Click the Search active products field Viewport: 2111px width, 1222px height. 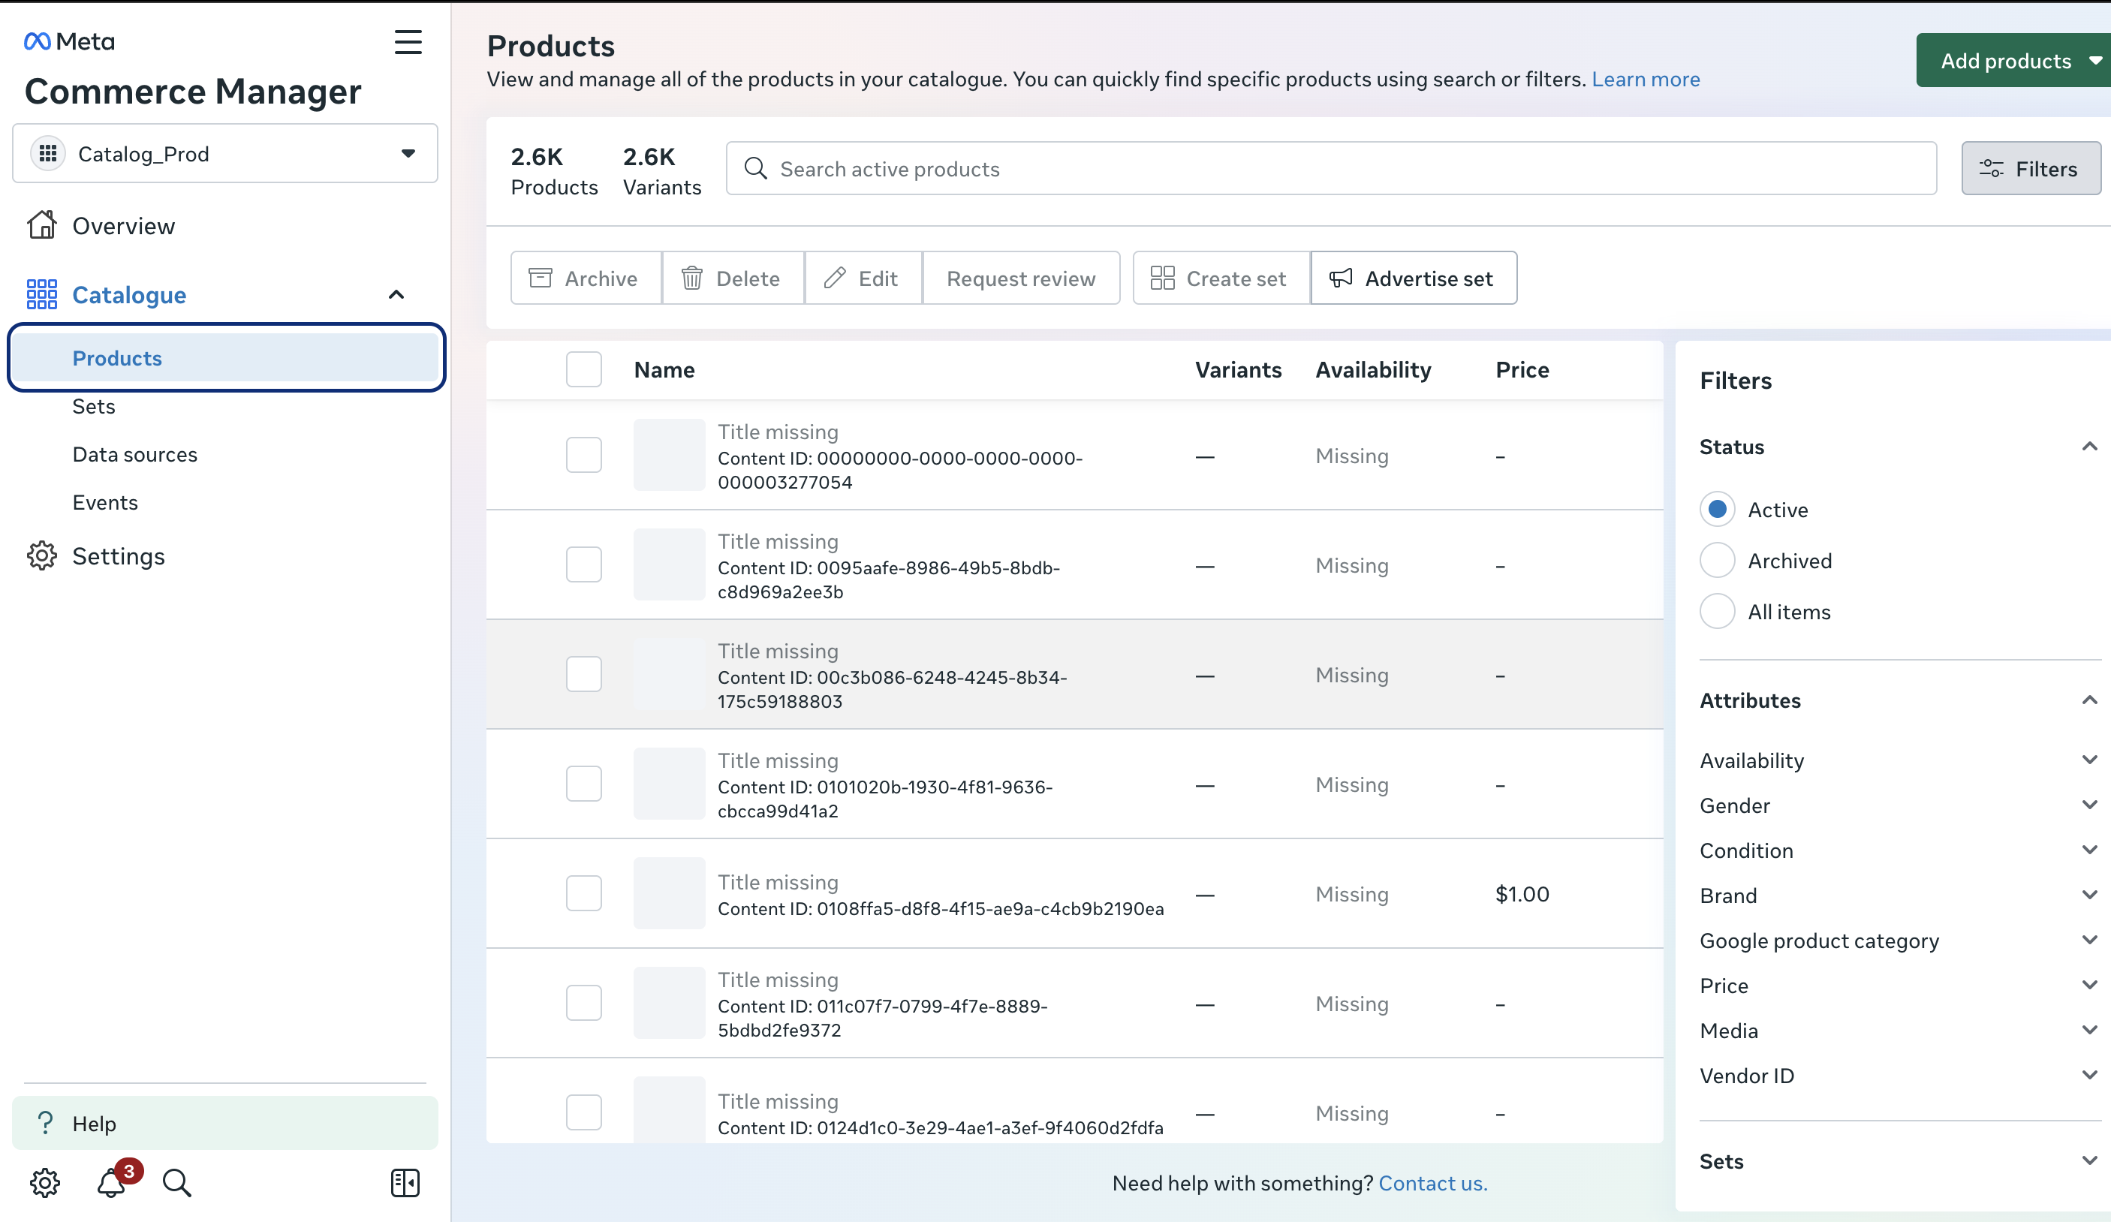click(1330, 168)
